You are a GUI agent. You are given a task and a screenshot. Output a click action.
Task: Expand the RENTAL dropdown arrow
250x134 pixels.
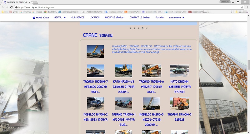tap(65, 18)
